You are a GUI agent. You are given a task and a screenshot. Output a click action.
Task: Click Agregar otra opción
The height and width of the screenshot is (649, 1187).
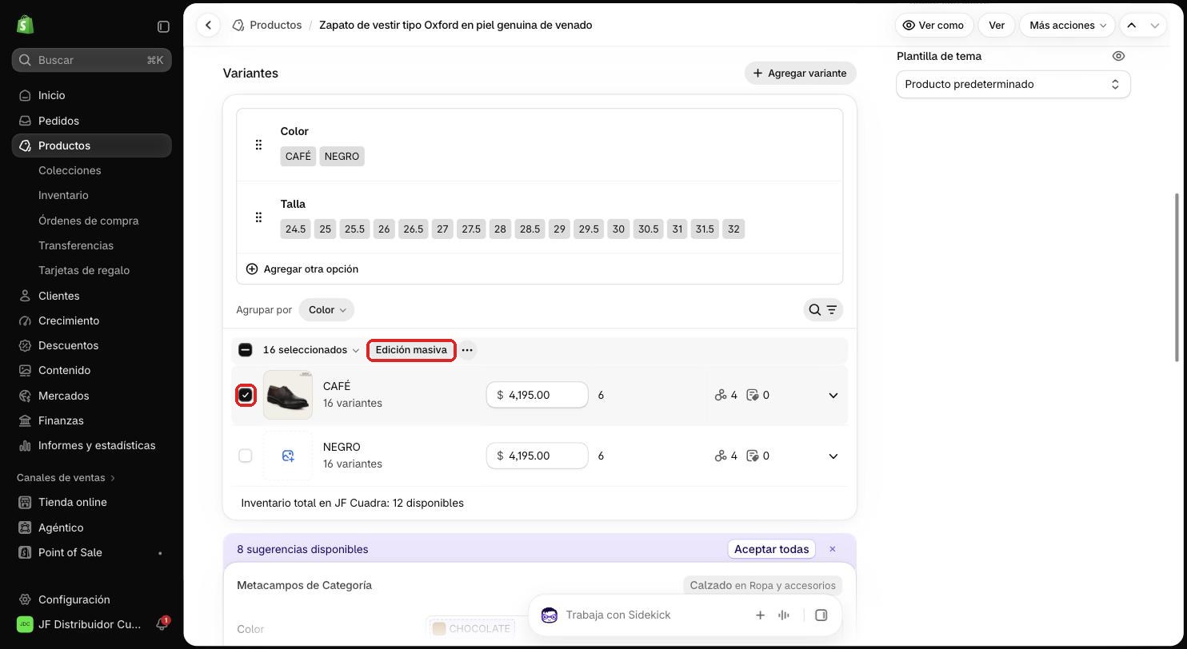[302, 269]
